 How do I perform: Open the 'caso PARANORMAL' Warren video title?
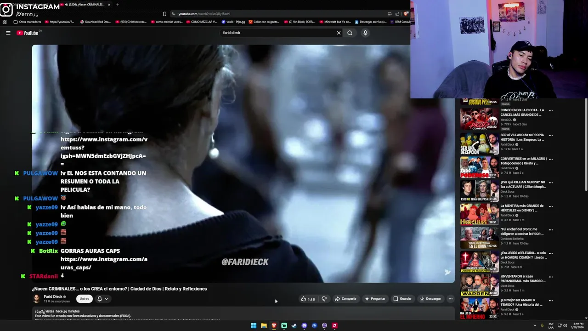522,279
